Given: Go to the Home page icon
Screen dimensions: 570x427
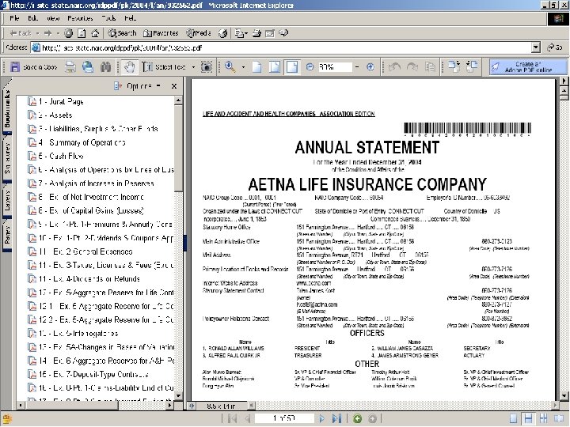Looking at the screenshot, I should (x=95, y=33).
